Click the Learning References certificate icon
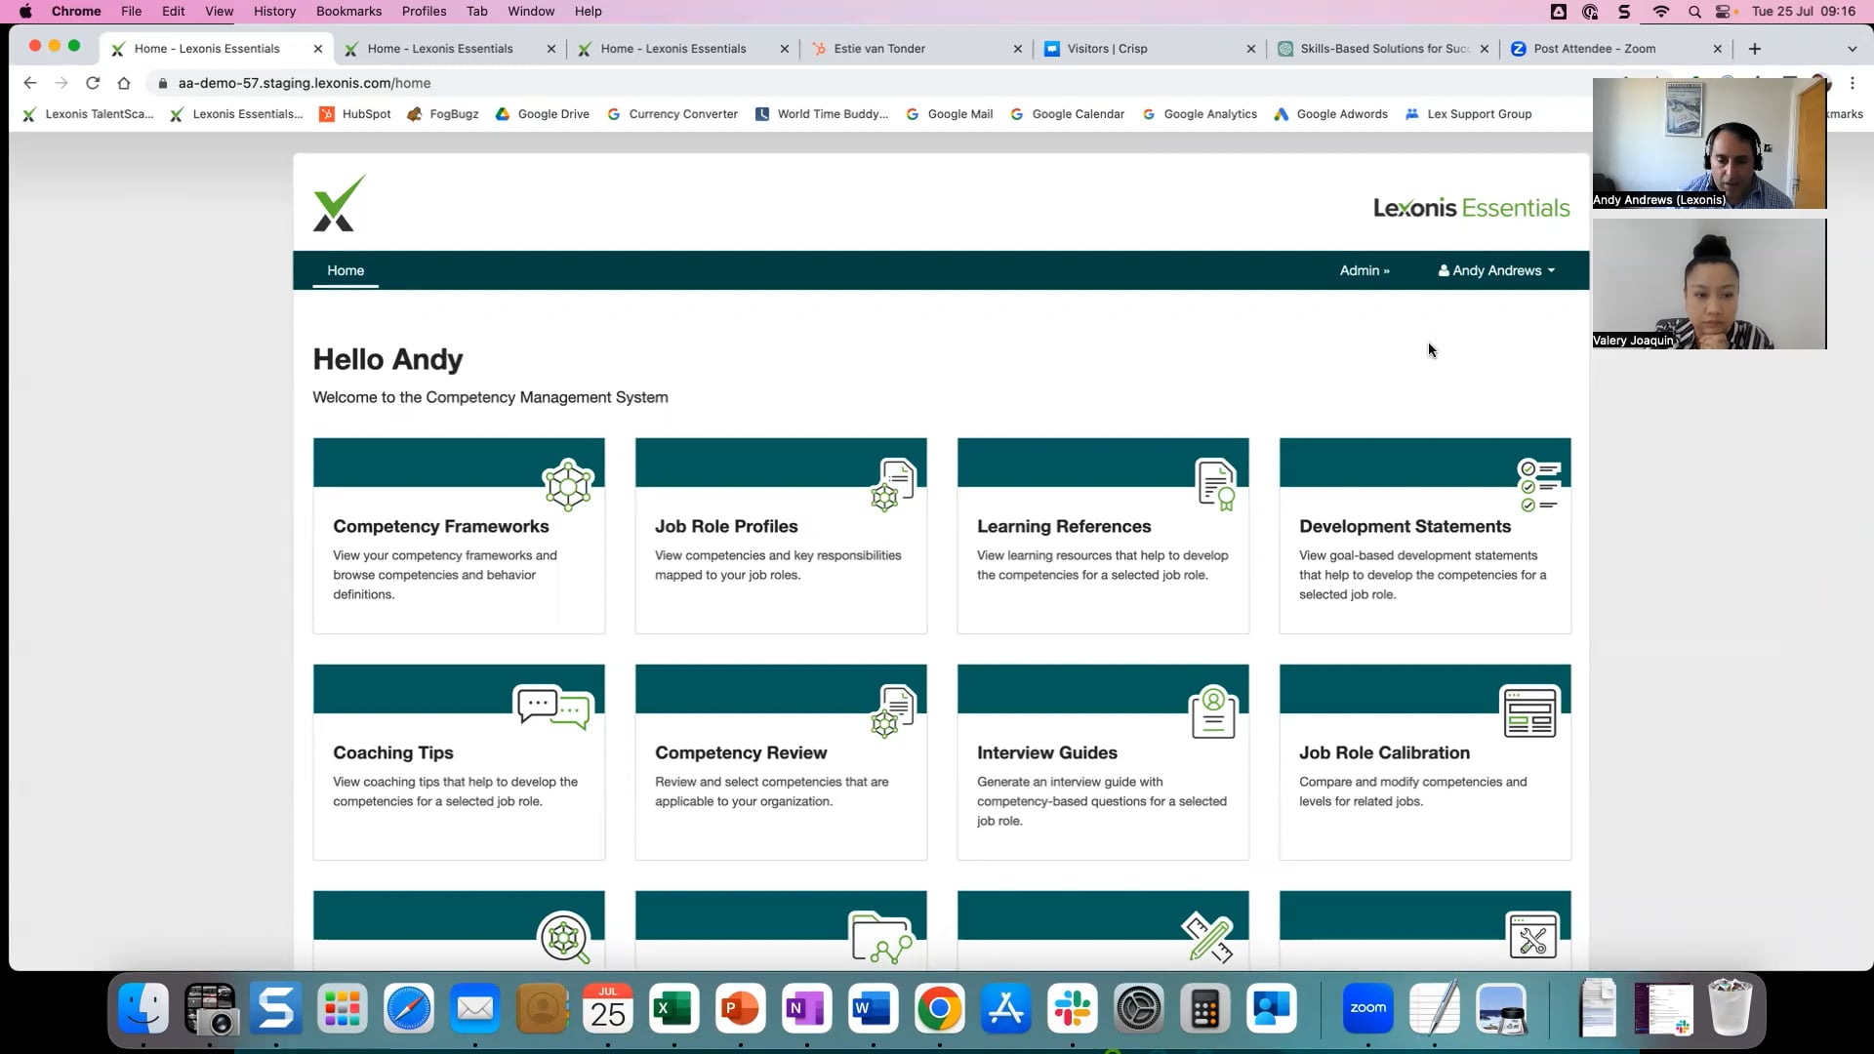The height and width of the screenshot is (1054, 1874). (1215, 484)
